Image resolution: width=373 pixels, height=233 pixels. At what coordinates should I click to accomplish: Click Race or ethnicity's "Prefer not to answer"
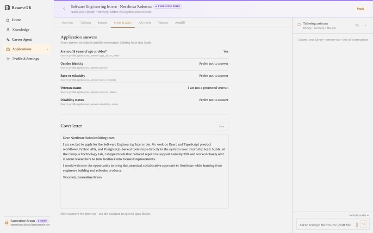click(x=214, y=76)
